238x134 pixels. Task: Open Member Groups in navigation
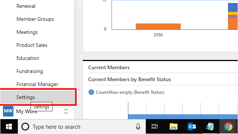[x=35, y=19]
